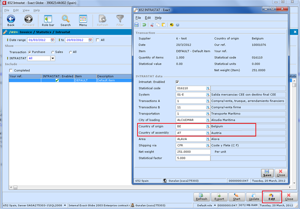Open Help menu in INTRASTAT dialog
Viewport: 300px width, 209px height.
click(x=158, y=18)
